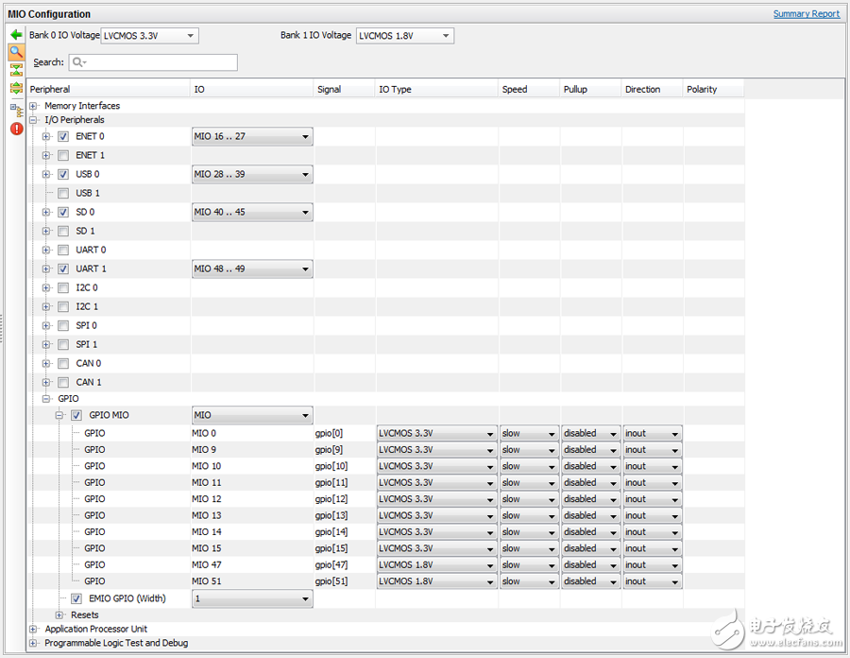
Task: Toggle the magnifier search icon in sidebar
Action: tap(16, 52)
